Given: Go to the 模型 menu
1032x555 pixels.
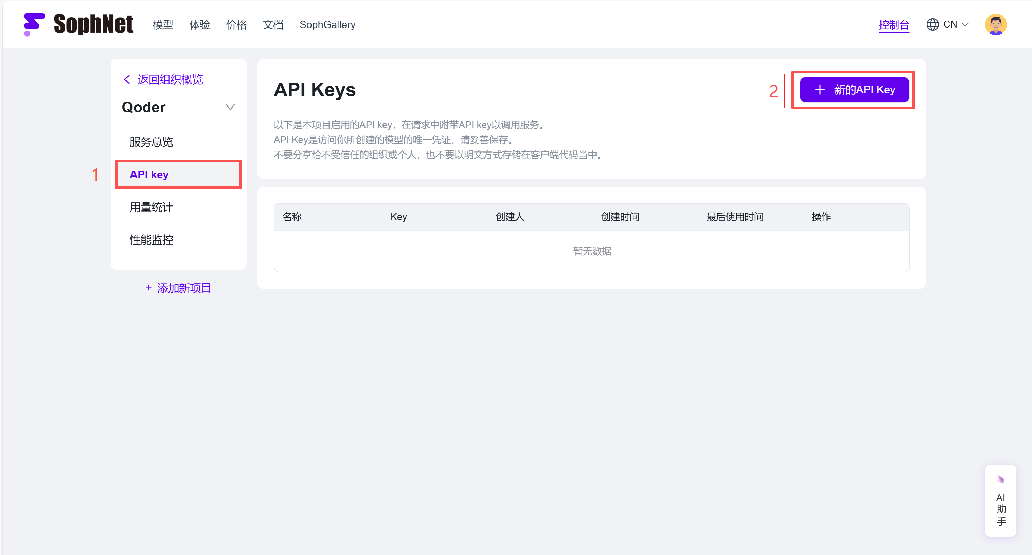Looking at the screenshot, I should [x=163, y=25].
